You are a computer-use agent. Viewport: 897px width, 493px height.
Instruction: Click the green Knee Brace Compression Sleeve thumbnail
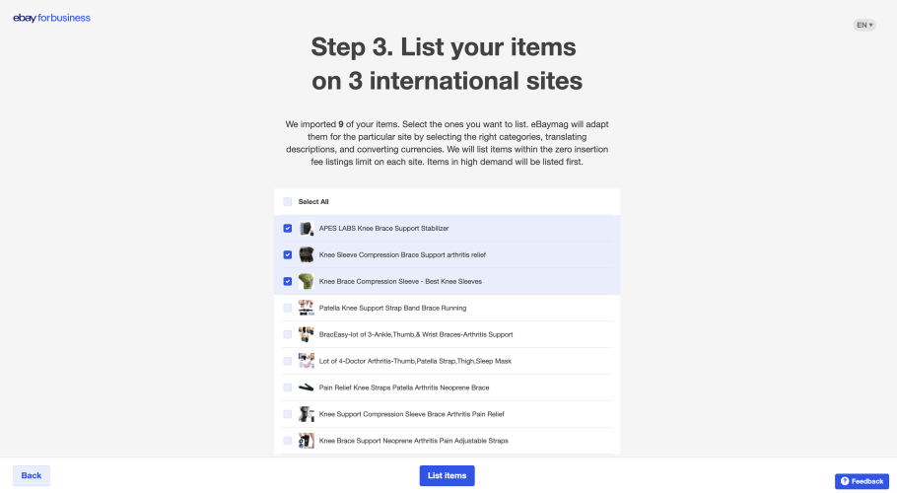(306, 281)
